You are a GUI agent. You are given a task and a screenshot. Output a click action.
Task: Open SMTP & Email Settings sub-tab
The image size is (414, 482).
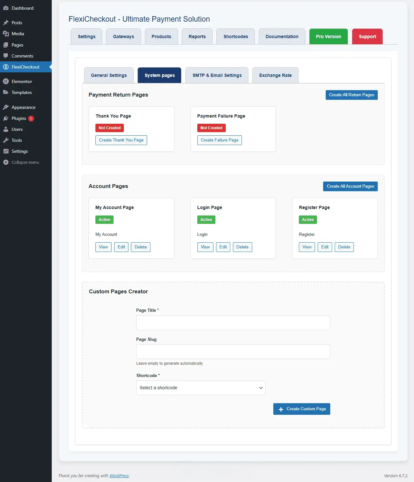(217, 75)
